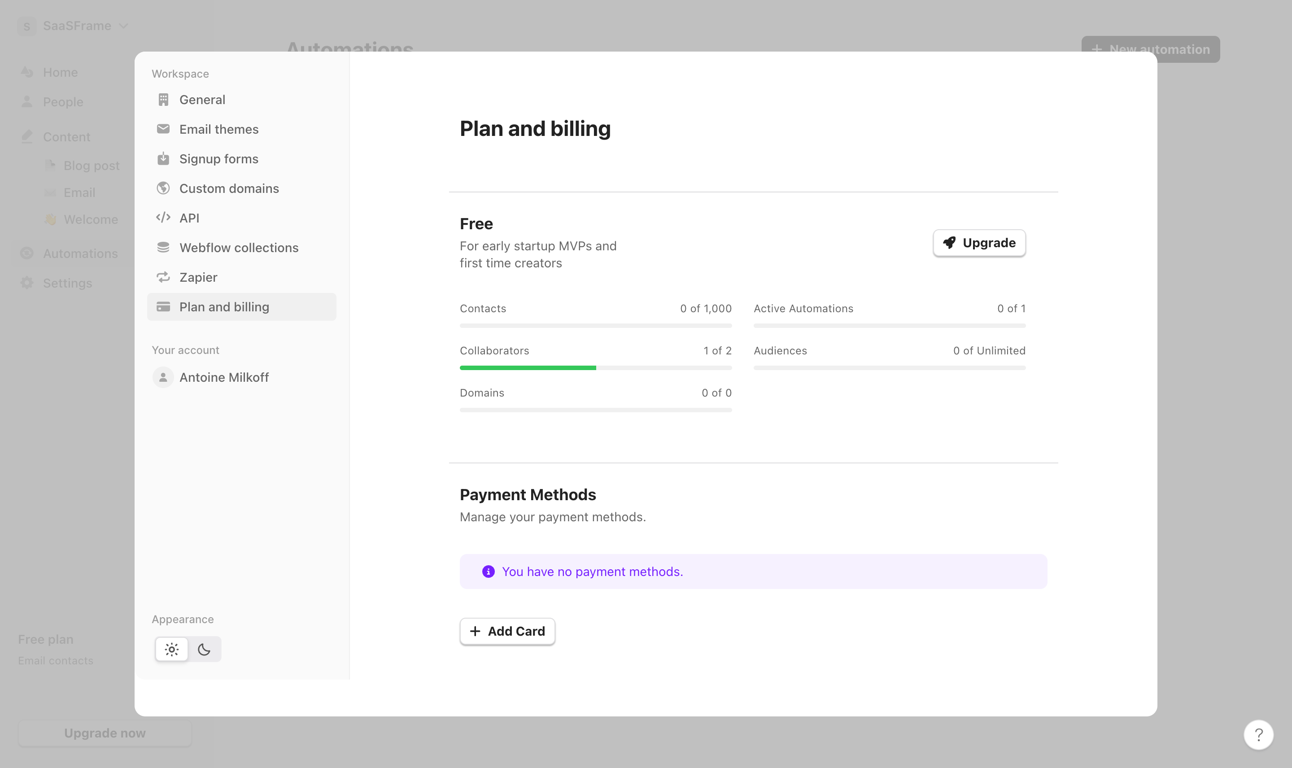Click the Email themes envelope icon

(x=163, y=129)
